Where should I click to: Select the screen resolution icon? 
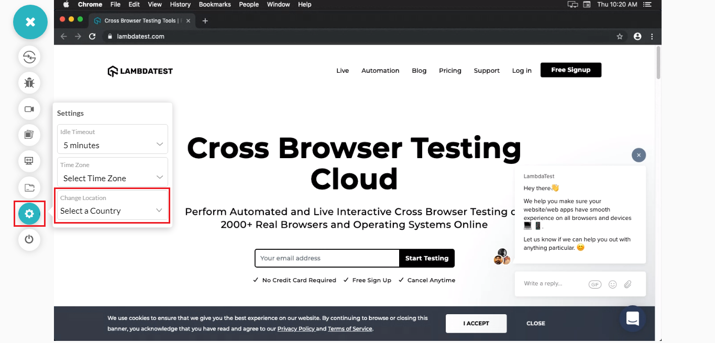[x=29, y=161]
